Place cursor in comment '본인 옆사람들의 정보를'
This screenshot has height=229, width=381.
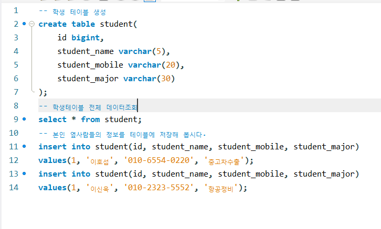89,134
